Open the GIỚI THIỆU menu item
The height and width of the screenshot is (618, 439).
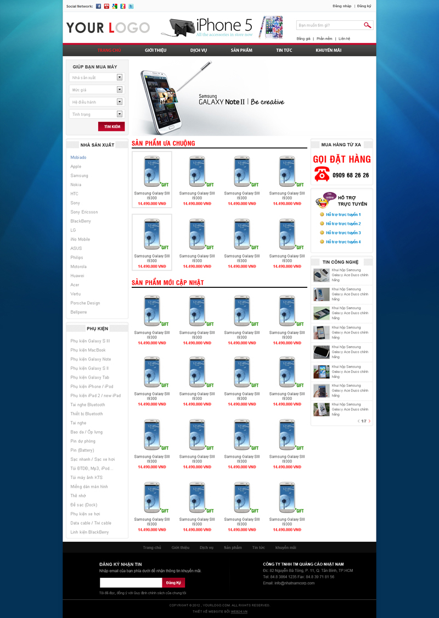[155, 50]
